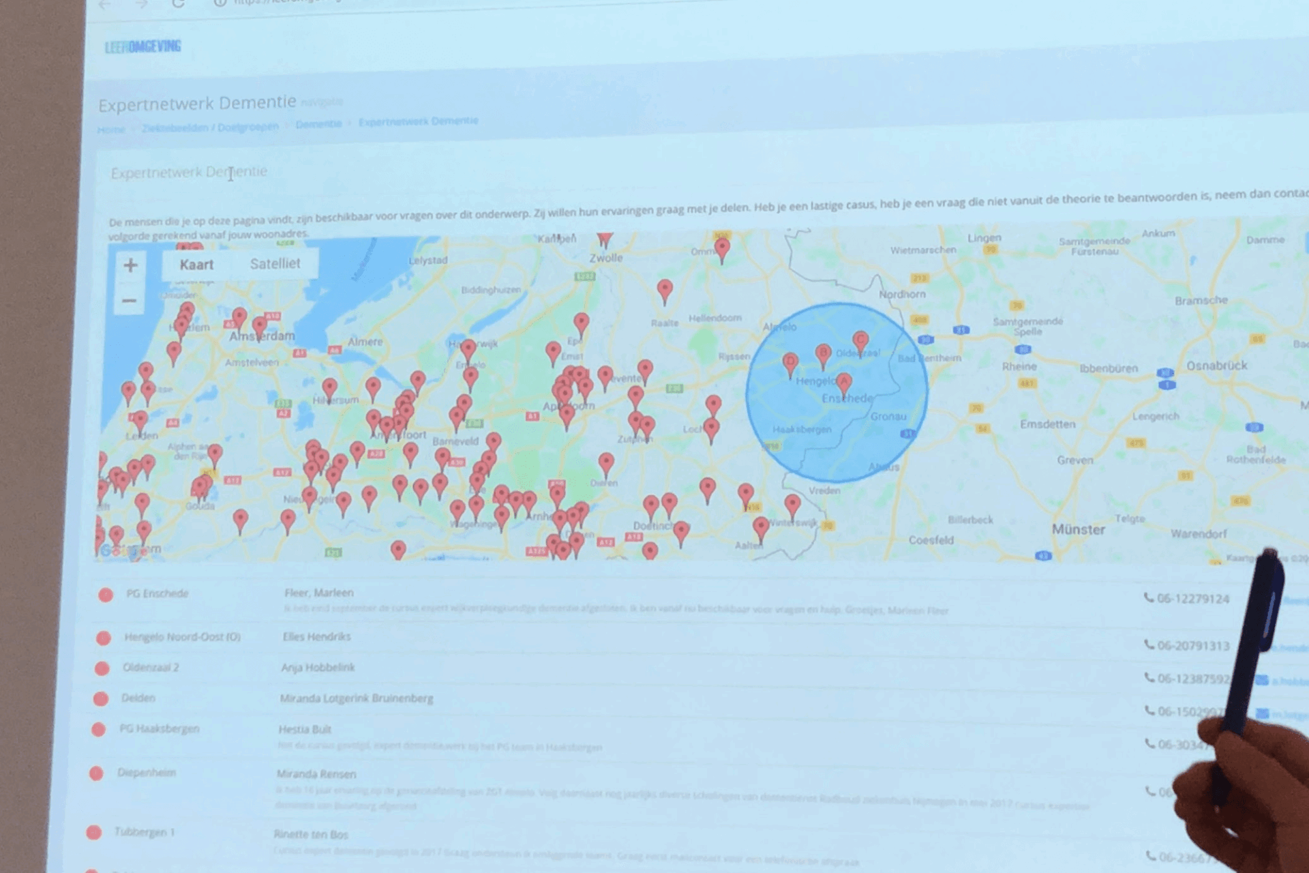The height and width of the screenshot is (873, 1309).
Task: Open Dementie breadcrumb link
Action: click(318, 123)
